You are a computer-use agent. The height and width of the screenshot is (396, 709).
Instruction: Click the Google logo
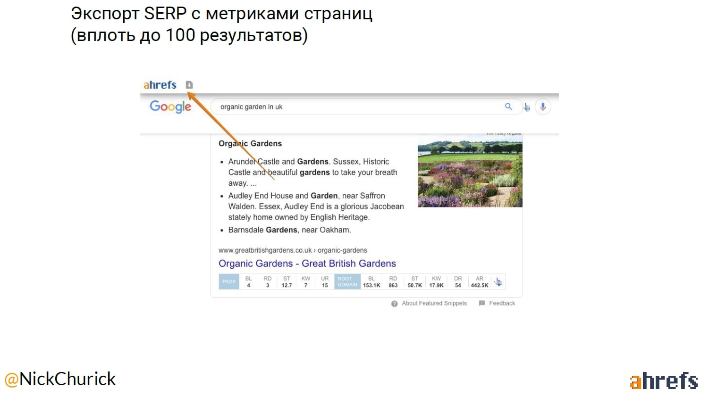click(170, 107)
